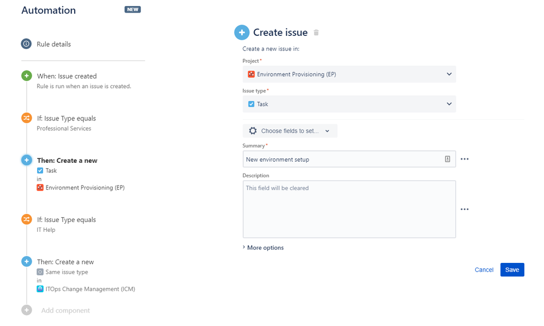Screen dimensions: 544x326
Task: Save the Create issue action
Action: (x=512, y=269)
